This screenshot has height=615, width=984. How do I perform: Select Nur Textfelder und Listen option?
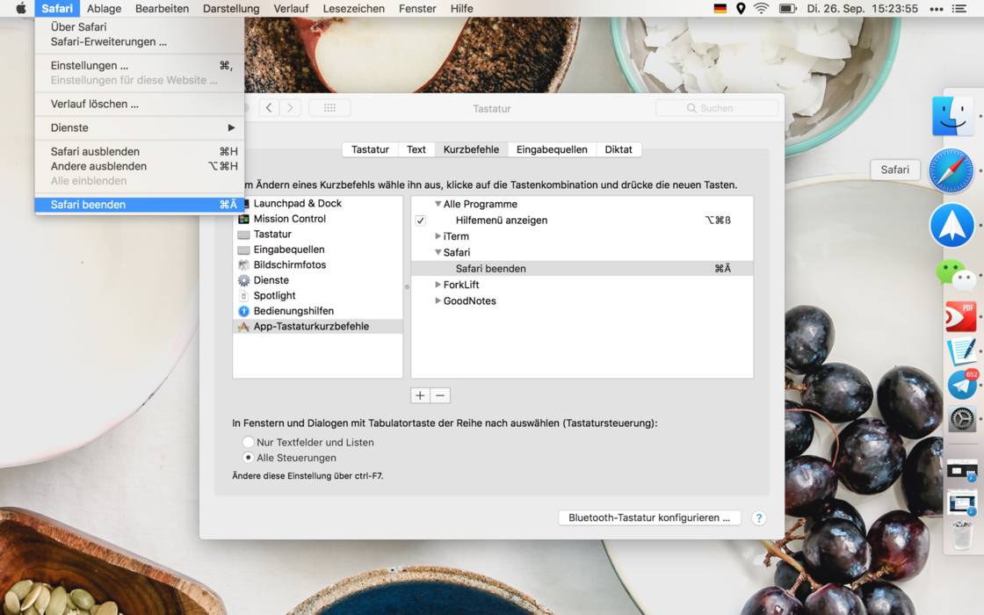click(249, 442)
